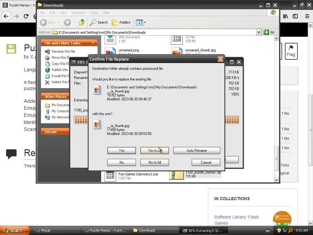
Task: Choose No to All in replace dialog
Action: pos(154,162)
